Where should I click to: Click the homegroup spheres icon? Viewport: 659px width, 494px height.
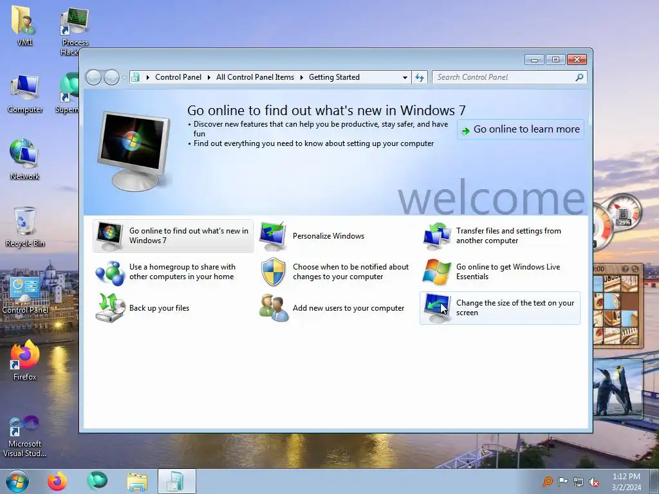click(x=109, y=272)
